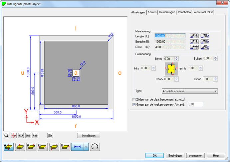Screen dimensions: 230x162
Task: Pick Lengte value from drawing icon
Action: pyautogui.click(x=194, y=36)
